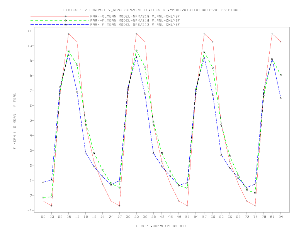Click y-axis tick label 6

pos(31,106)
